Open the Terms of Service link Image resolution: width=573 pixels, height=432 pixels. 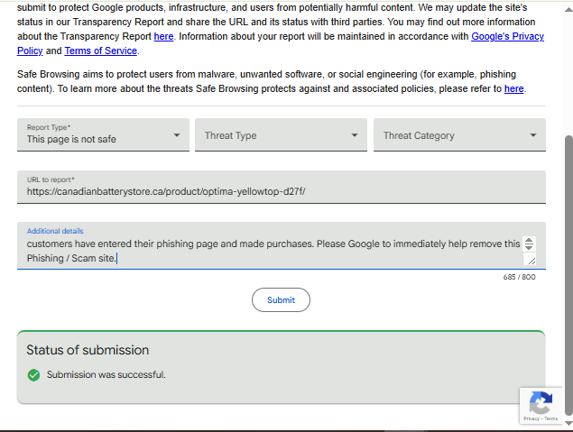(x=101, y=51)
